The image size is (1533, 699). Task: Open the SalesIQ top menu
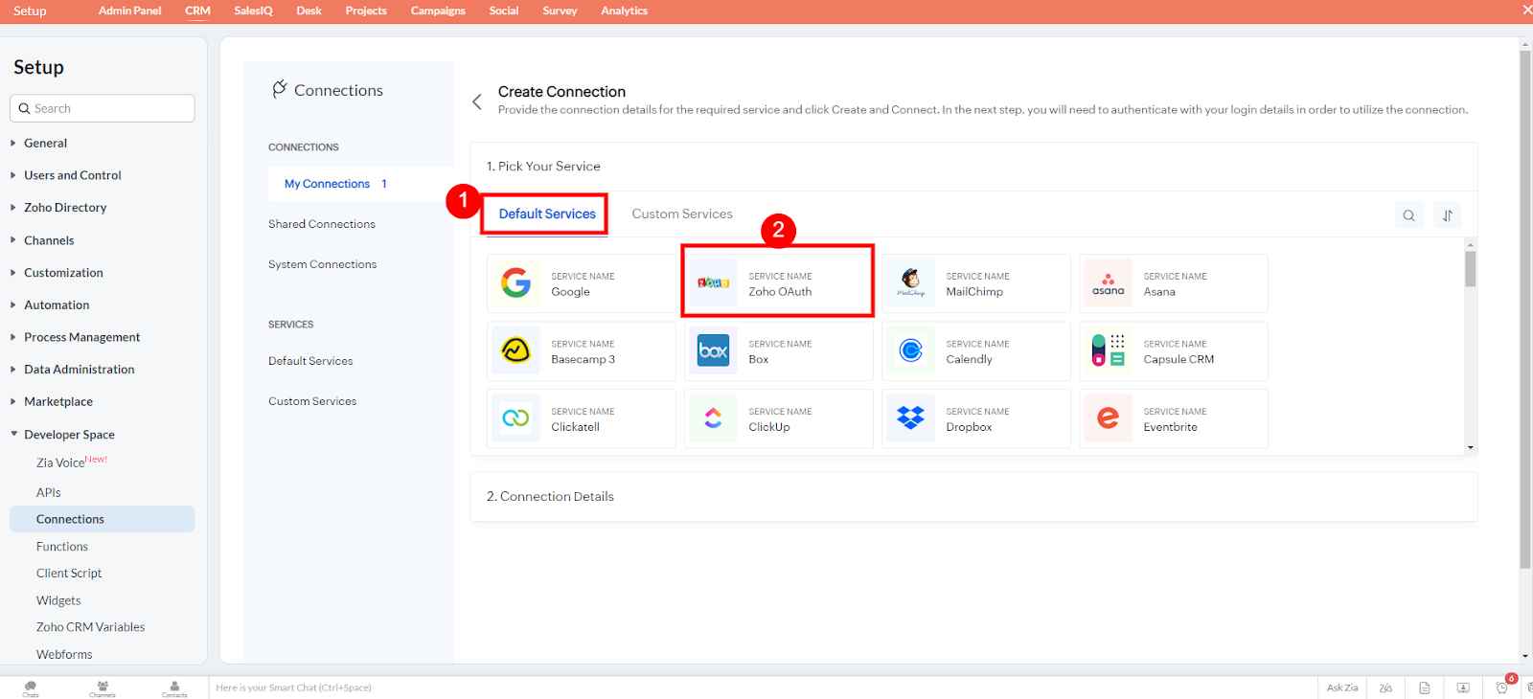tap(253, 11)
